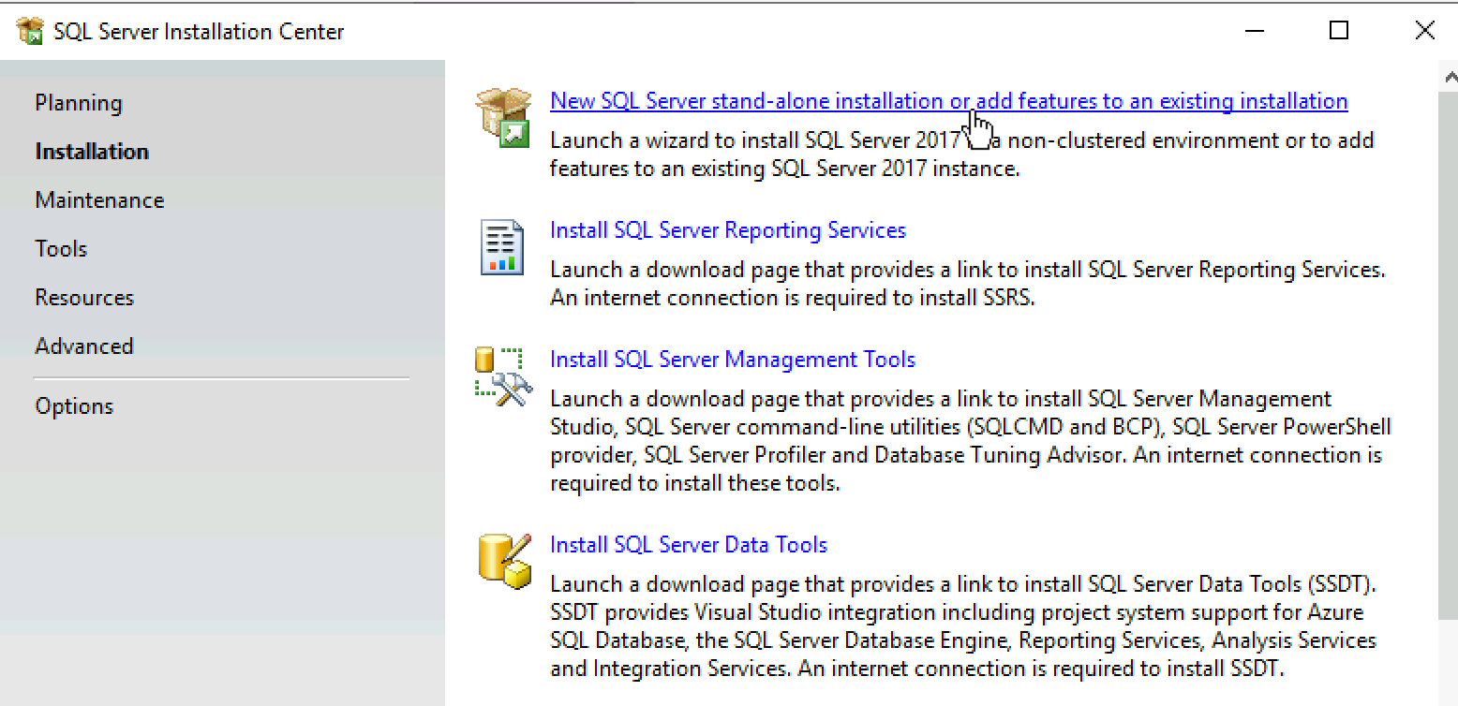The height and width of the screenshot is (706, 1458).
Task: Select the Installation section
Action: (x=92, y=152)
